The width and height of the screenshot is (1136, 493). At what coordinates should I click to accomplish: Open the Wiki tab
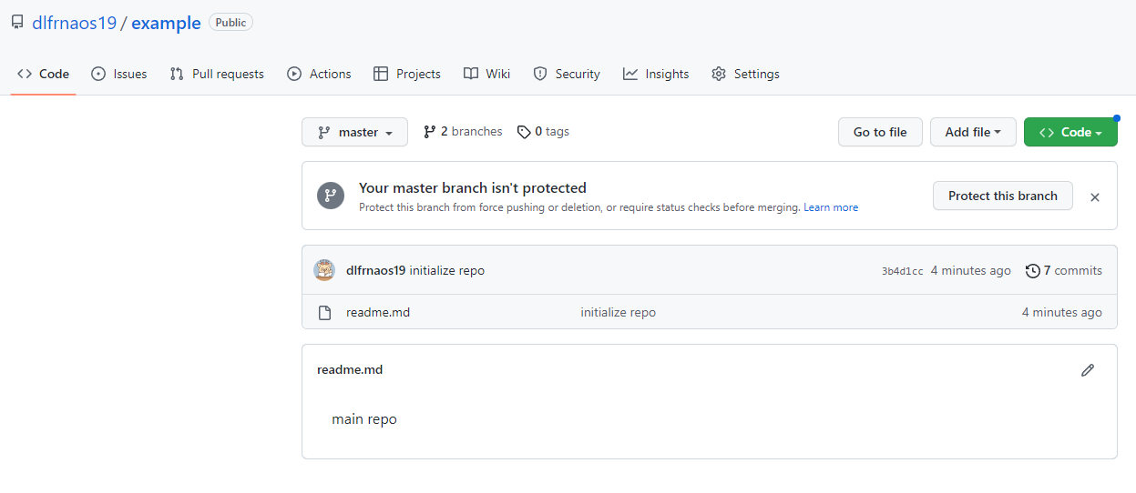486,74
